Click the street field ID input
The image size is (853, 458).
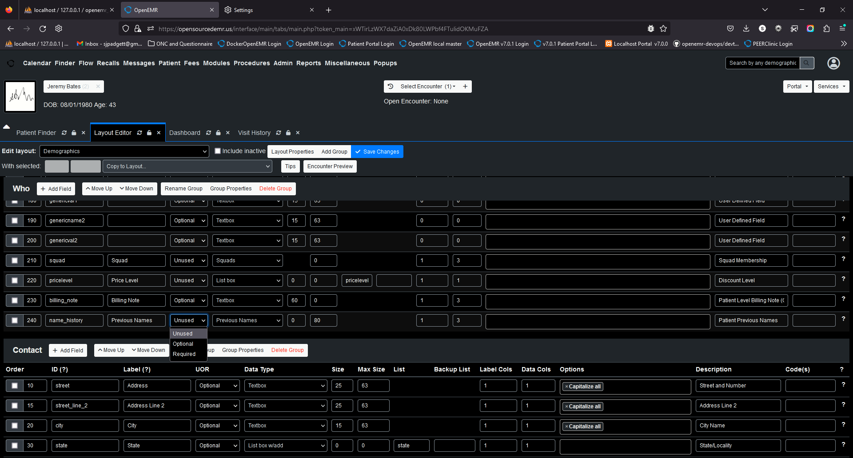click(x=85, y=386)
